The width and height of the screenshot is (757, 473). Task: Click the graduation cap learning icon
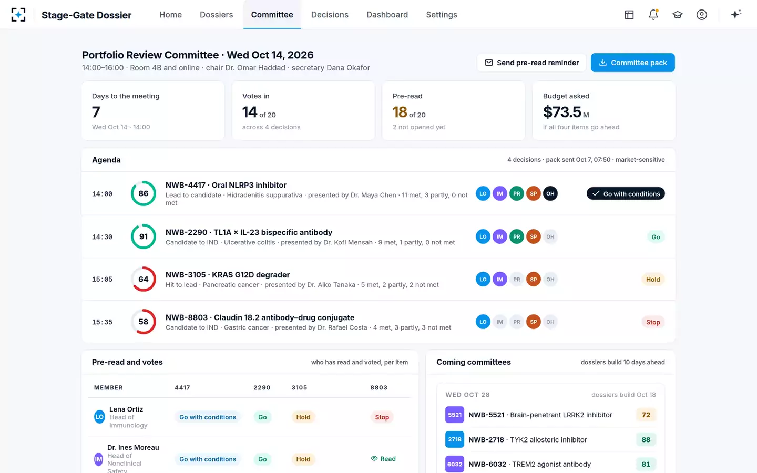[678, 15]
